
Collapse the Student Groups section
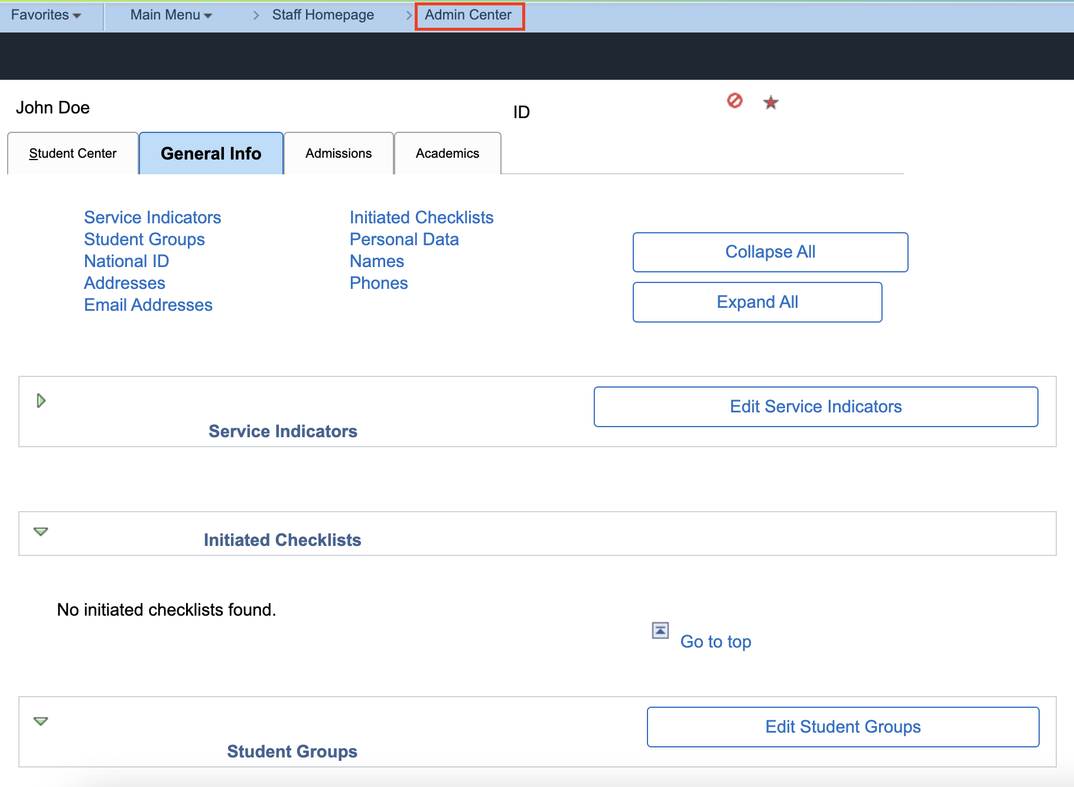41,721
